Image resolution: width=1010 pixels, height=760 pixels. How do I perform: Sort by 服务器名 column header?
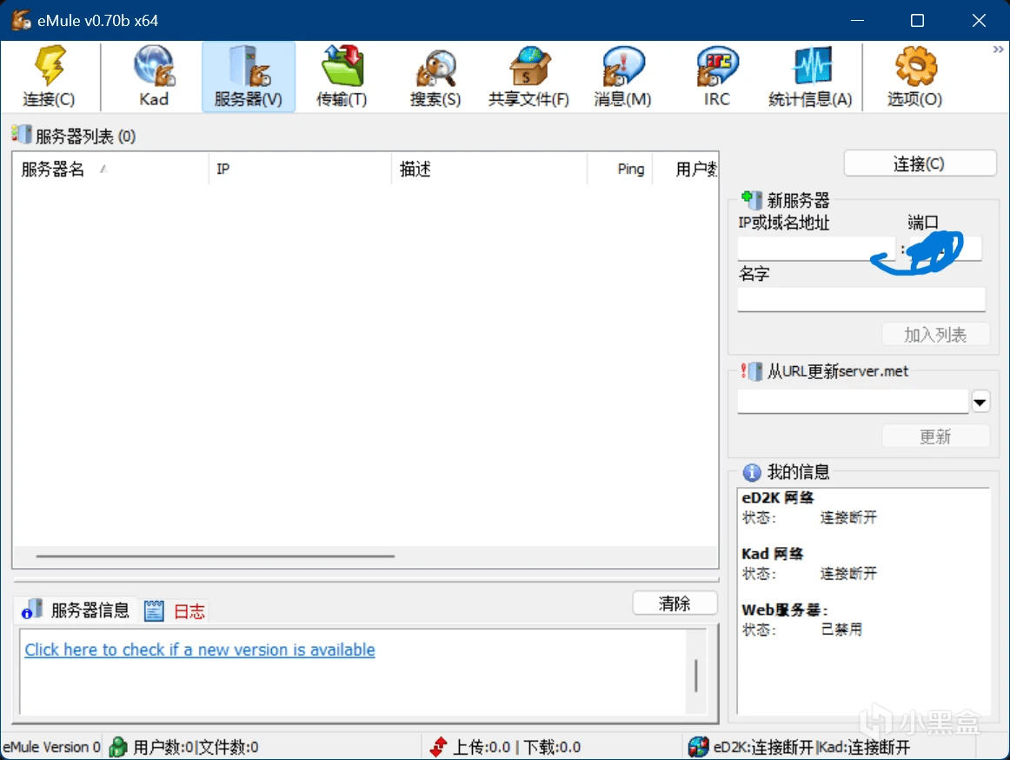point(110,169)
